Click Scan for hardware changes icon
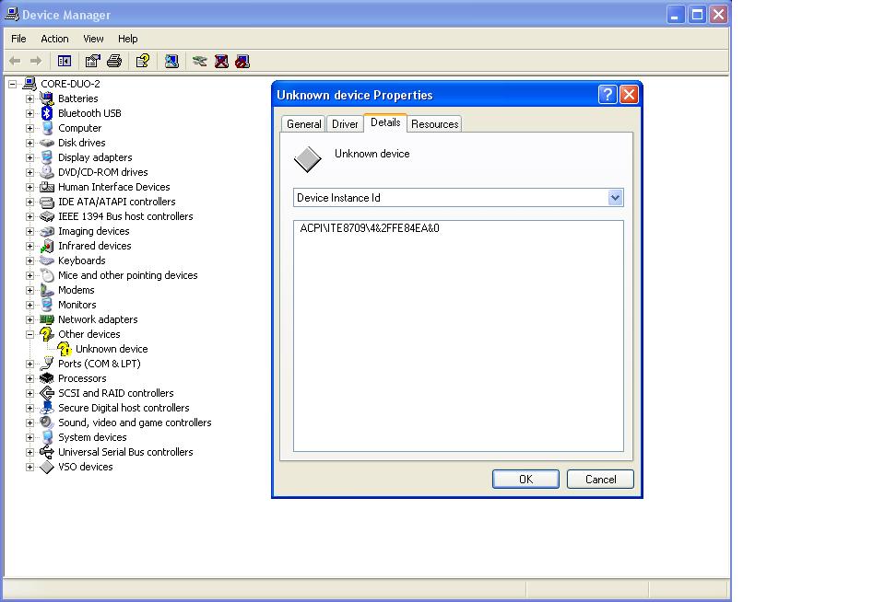Viewport: 885px width, 602px height. pyautogui.click(x=171, y=61)
